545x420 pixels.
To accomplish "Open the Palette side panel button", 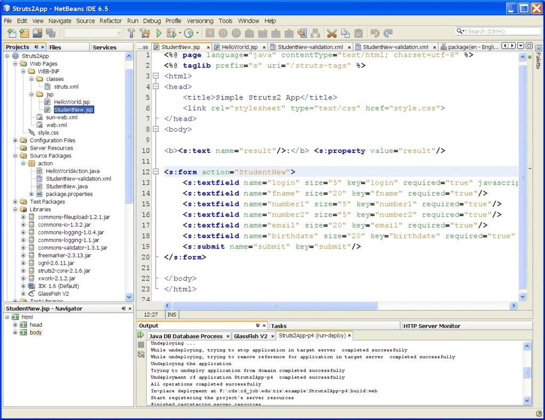I will coord(538,58).
